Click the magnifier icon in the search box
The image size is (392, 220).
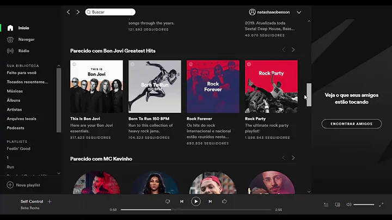click(x=89, y=12)
